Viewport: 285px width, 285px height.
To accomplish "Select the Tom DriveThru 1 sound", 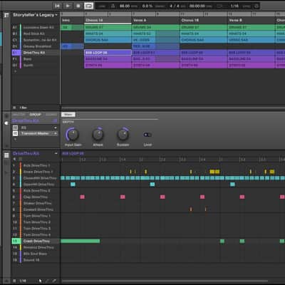I will (x=36, y=216).
